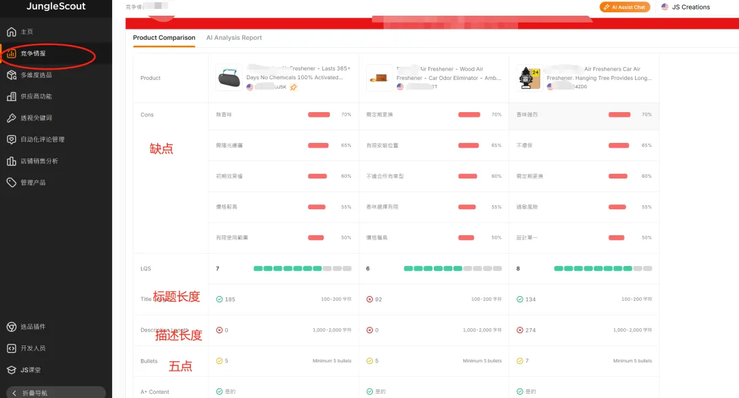The height and width of the screenshot is (398, 739).
Task: Open 供应商功能 menu item label
Action: pos(36,96)
